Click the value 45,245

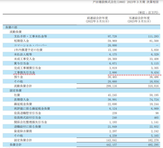pyautogui.click(x=112, y=95)
